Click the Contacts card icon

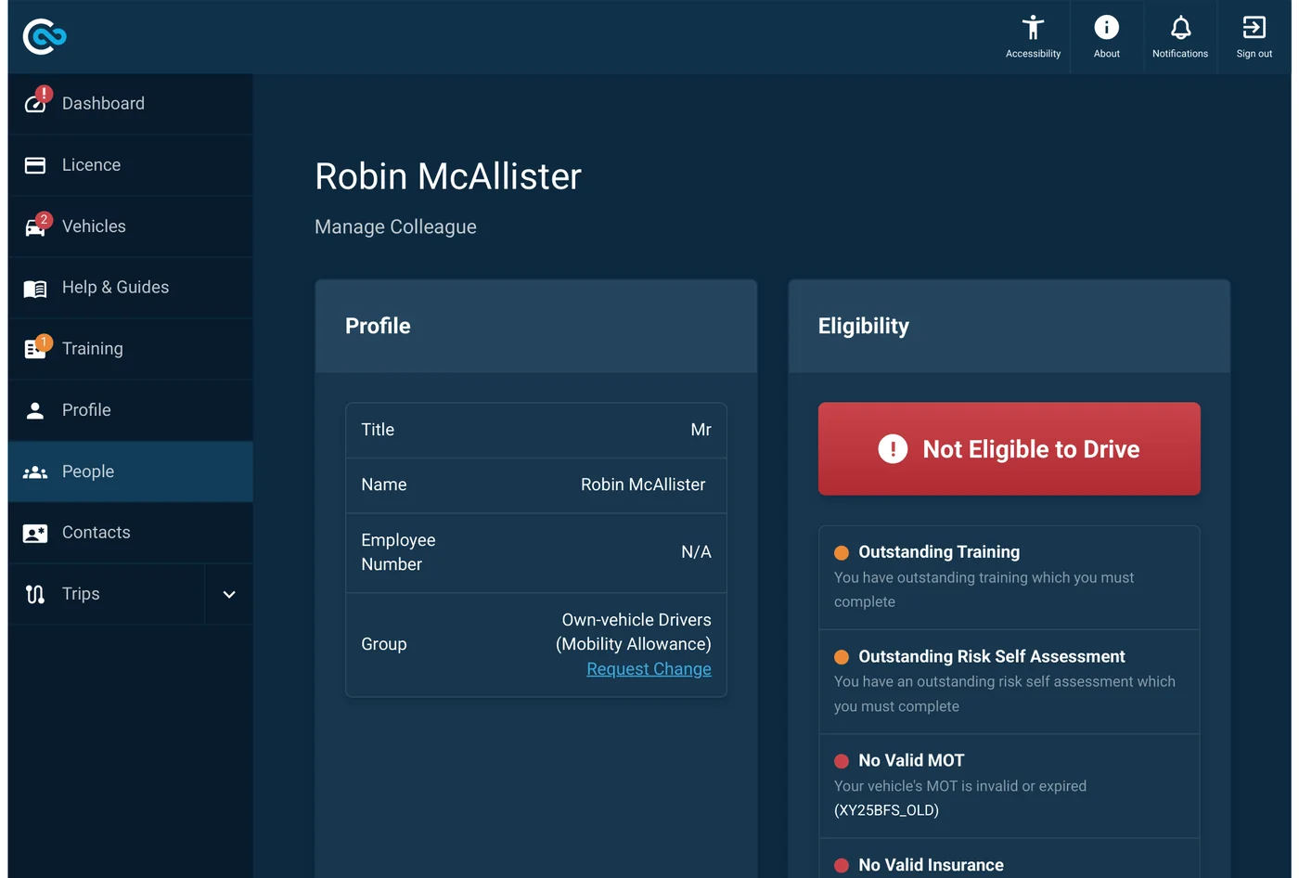tap(35, 534)
